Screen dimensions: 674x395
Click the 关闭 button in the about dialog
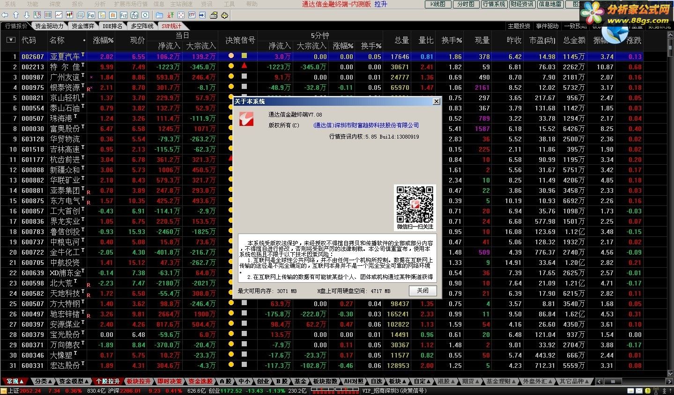point(423,291)
